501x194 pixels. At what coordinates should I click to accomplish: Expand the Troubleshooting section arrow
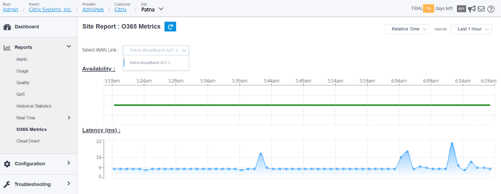[x=69, y=184]
